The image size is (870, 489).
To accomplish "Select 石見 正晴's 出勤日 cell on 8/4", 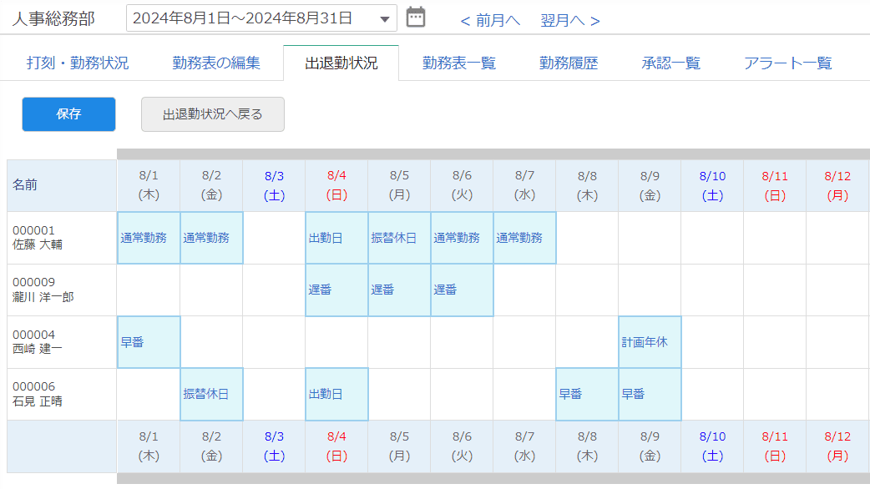I will coord(336,394).
